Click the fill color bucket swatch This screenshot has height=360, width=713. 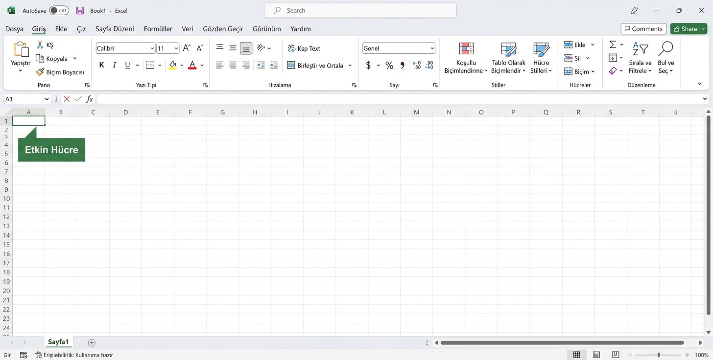coord(172,65)
